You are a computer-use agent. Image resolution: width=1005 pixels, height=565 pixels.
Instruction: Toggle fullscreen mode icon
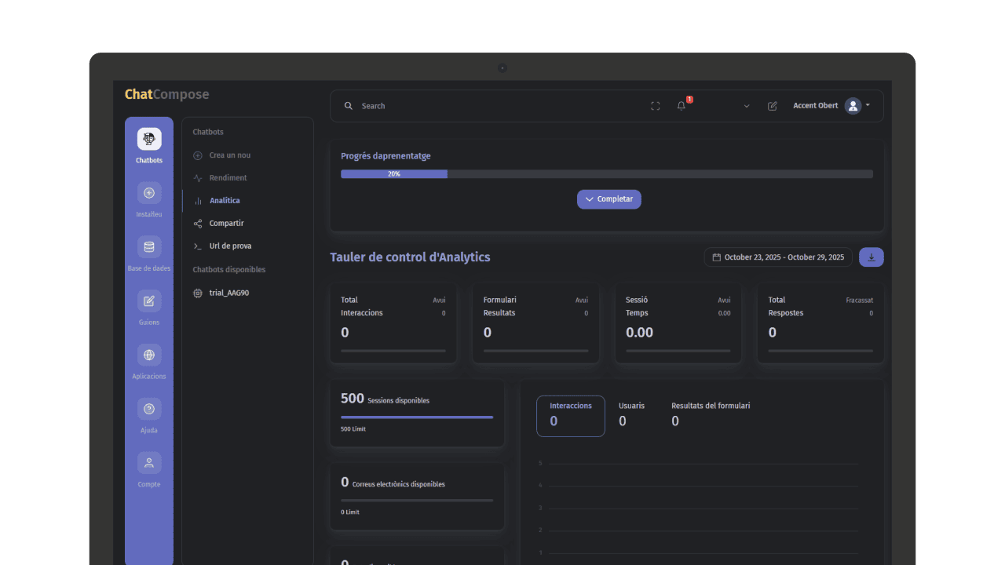pos(656,106)
